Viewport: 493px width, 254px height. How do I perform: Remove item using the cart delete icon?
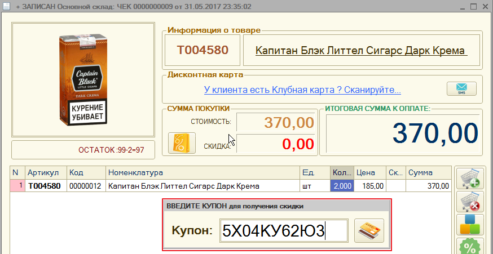pyautogui.click(x=470, y=202)
